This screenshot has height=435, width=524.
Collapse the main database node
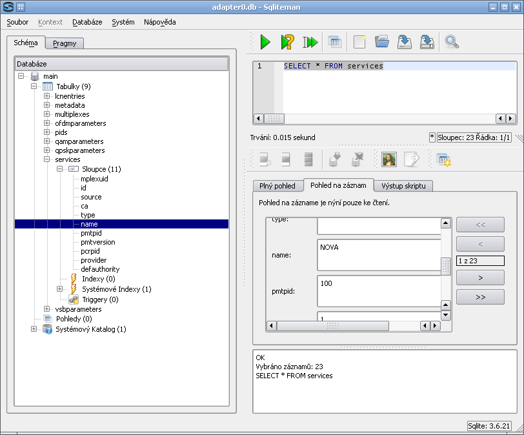tap(21, 76)
